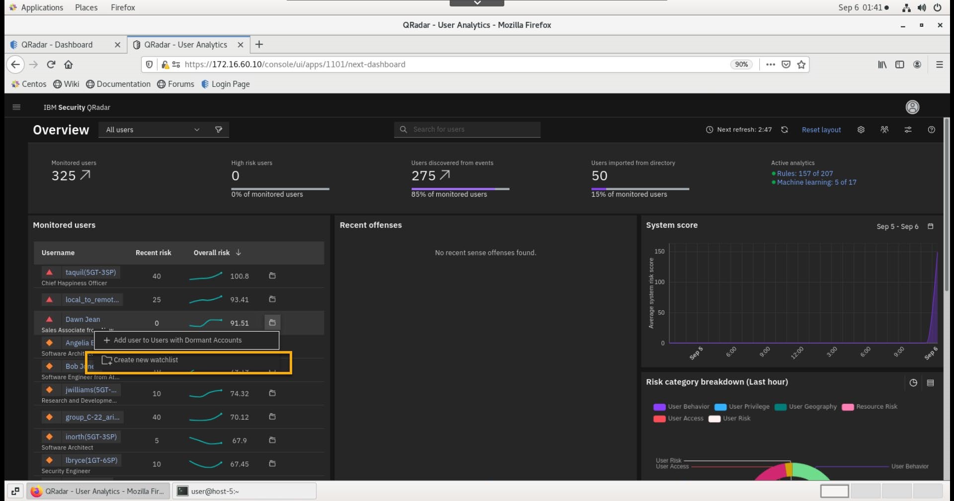Open a new Firefox tab
Image resolution: width=954 pixels, height=501 pixels.
(x=259, y=45)
